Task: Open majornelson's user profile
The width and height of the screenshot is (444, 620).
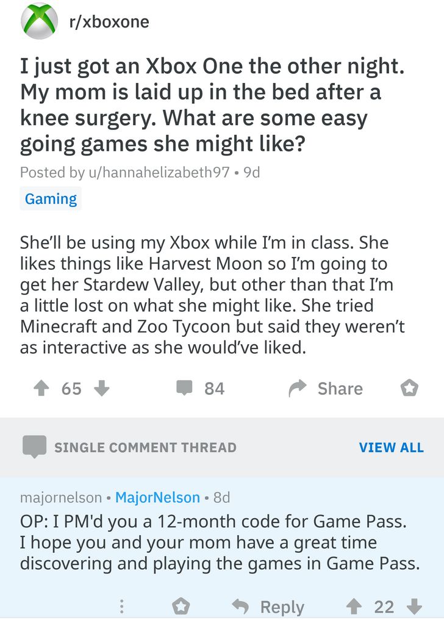Action: click(x=61, y=497)
